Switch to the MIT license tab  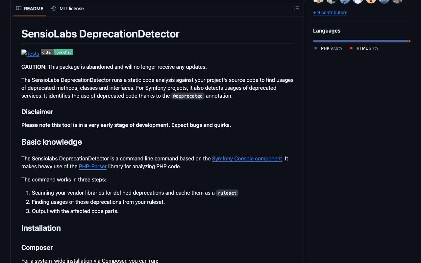point(67,9)
